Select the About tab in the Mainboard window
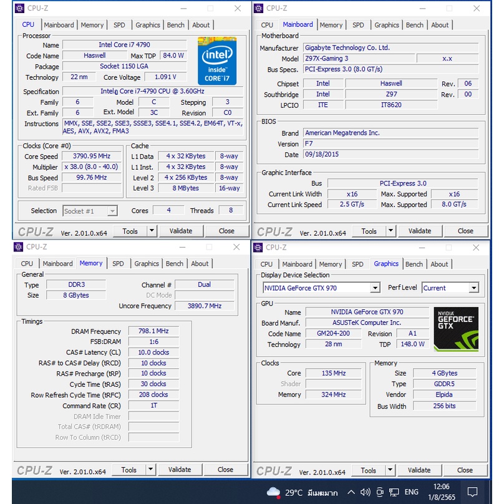 (440, 25)
